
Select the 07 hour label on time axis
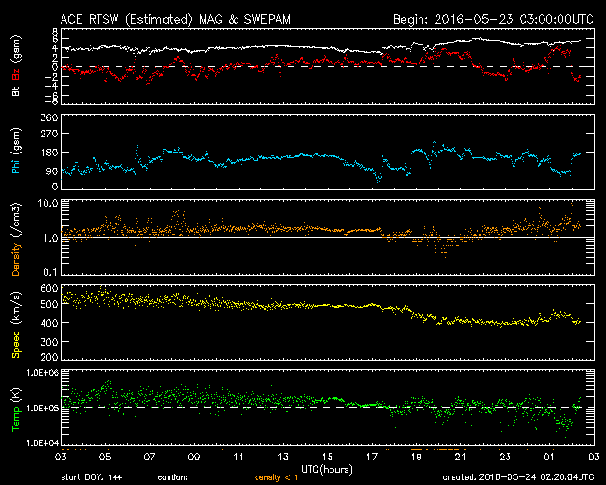click(x=150, y=457)
